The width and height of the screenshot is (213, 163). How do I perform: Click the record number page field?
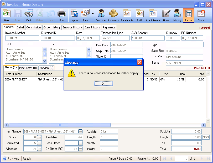point(181,159)
